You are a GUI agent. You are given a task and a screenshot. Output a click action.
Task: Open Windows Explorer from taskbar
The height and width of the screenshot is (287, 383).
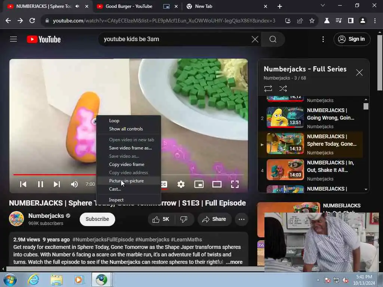coord(56,280)
